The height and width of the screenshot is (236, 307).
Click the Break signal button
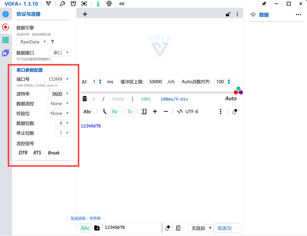tap(54, 153)
